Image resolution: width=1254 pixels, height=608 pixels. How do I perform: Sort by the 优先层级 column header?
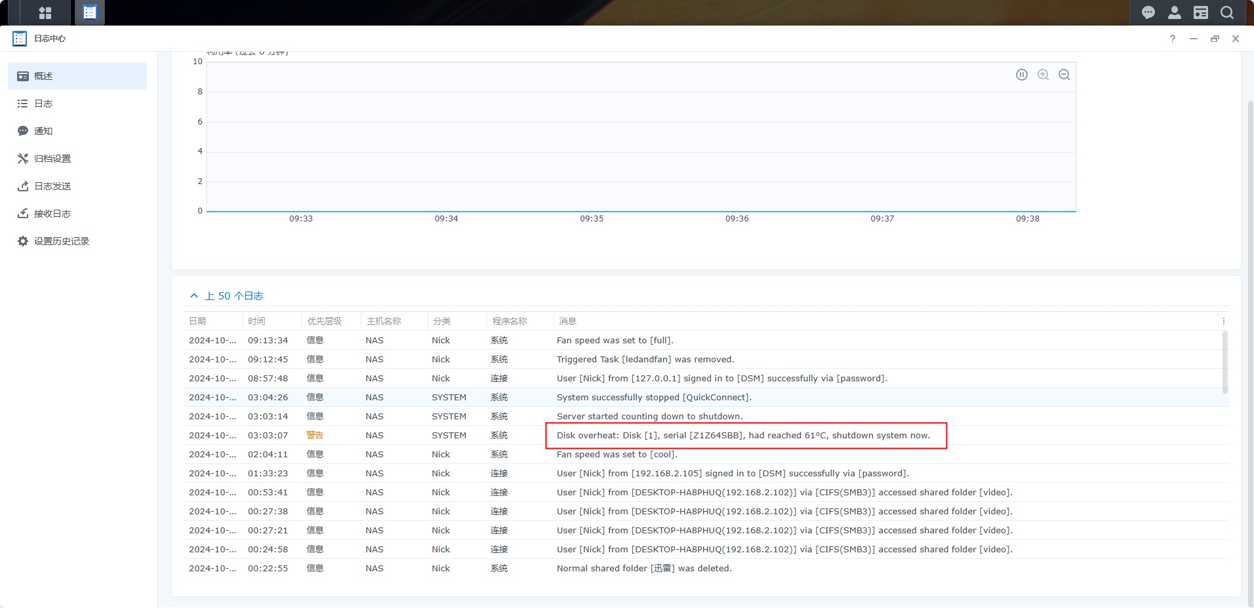tap(331, 321)
